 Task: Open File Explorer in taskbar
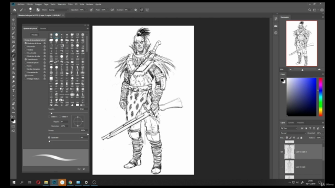pyautogui.click(x=46, y=182)
